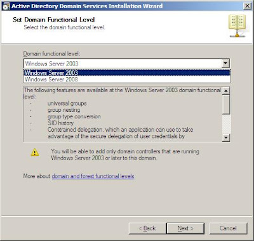Click the description box scroll down arrow
This screenshot has width=254, height=241.
(226, 137)
